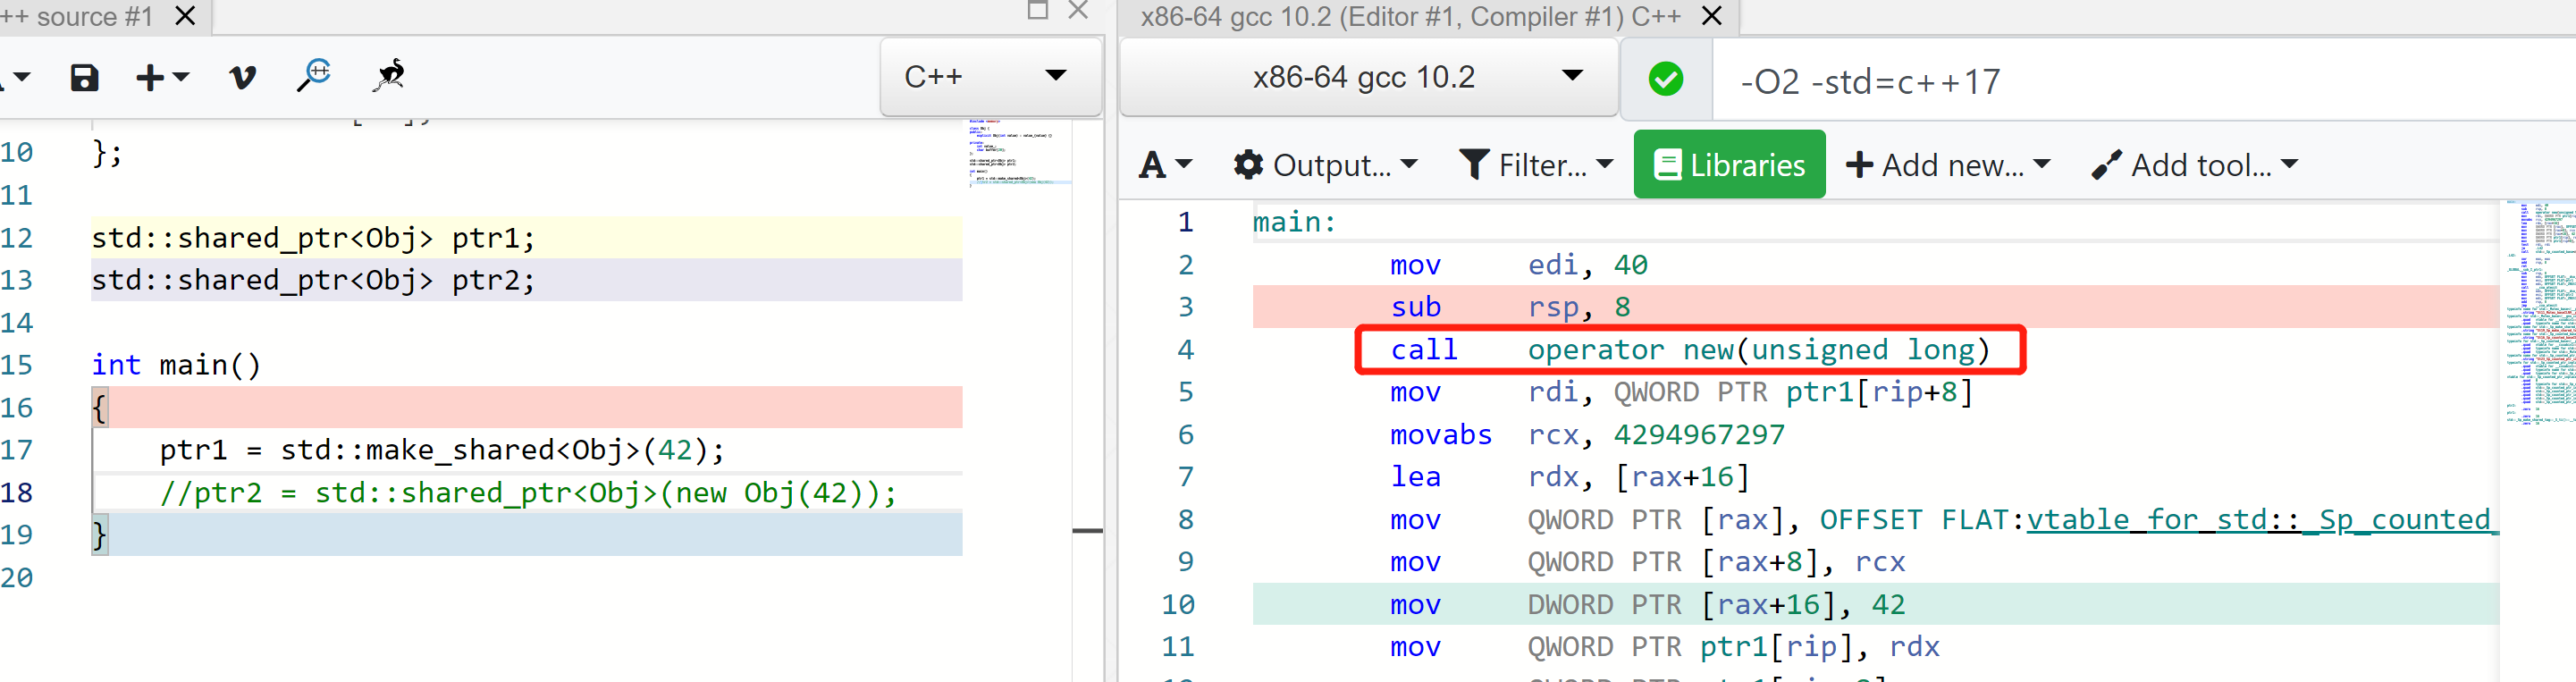Click assembly line 'mov DWORD PTR [rax+16], 42'
Viewport: 2576px width, 682px height.
[1647, 604]
